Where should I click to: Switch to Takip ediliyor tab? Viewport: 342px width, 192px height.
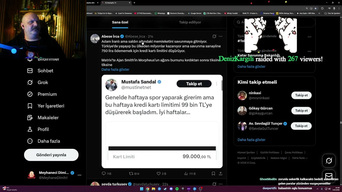(x=190, y=22)
